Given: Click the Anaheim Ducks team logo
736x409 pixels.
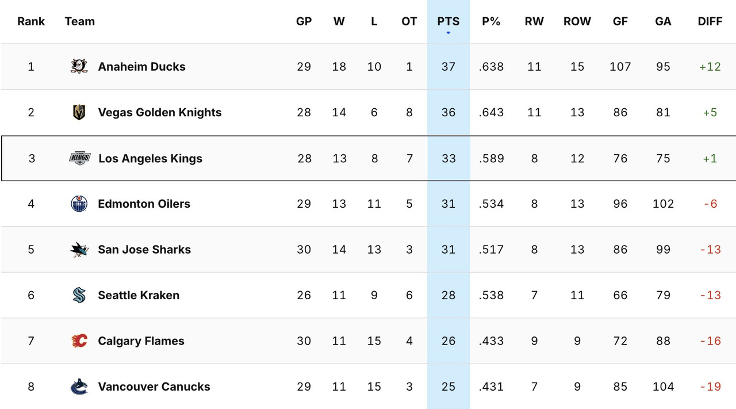Looking at the screenshot, I should (80, 66).
